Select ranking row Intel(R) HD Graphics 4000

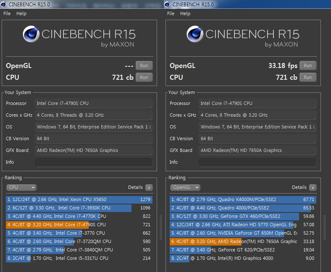pyautogui.click(x=243, y=258)
